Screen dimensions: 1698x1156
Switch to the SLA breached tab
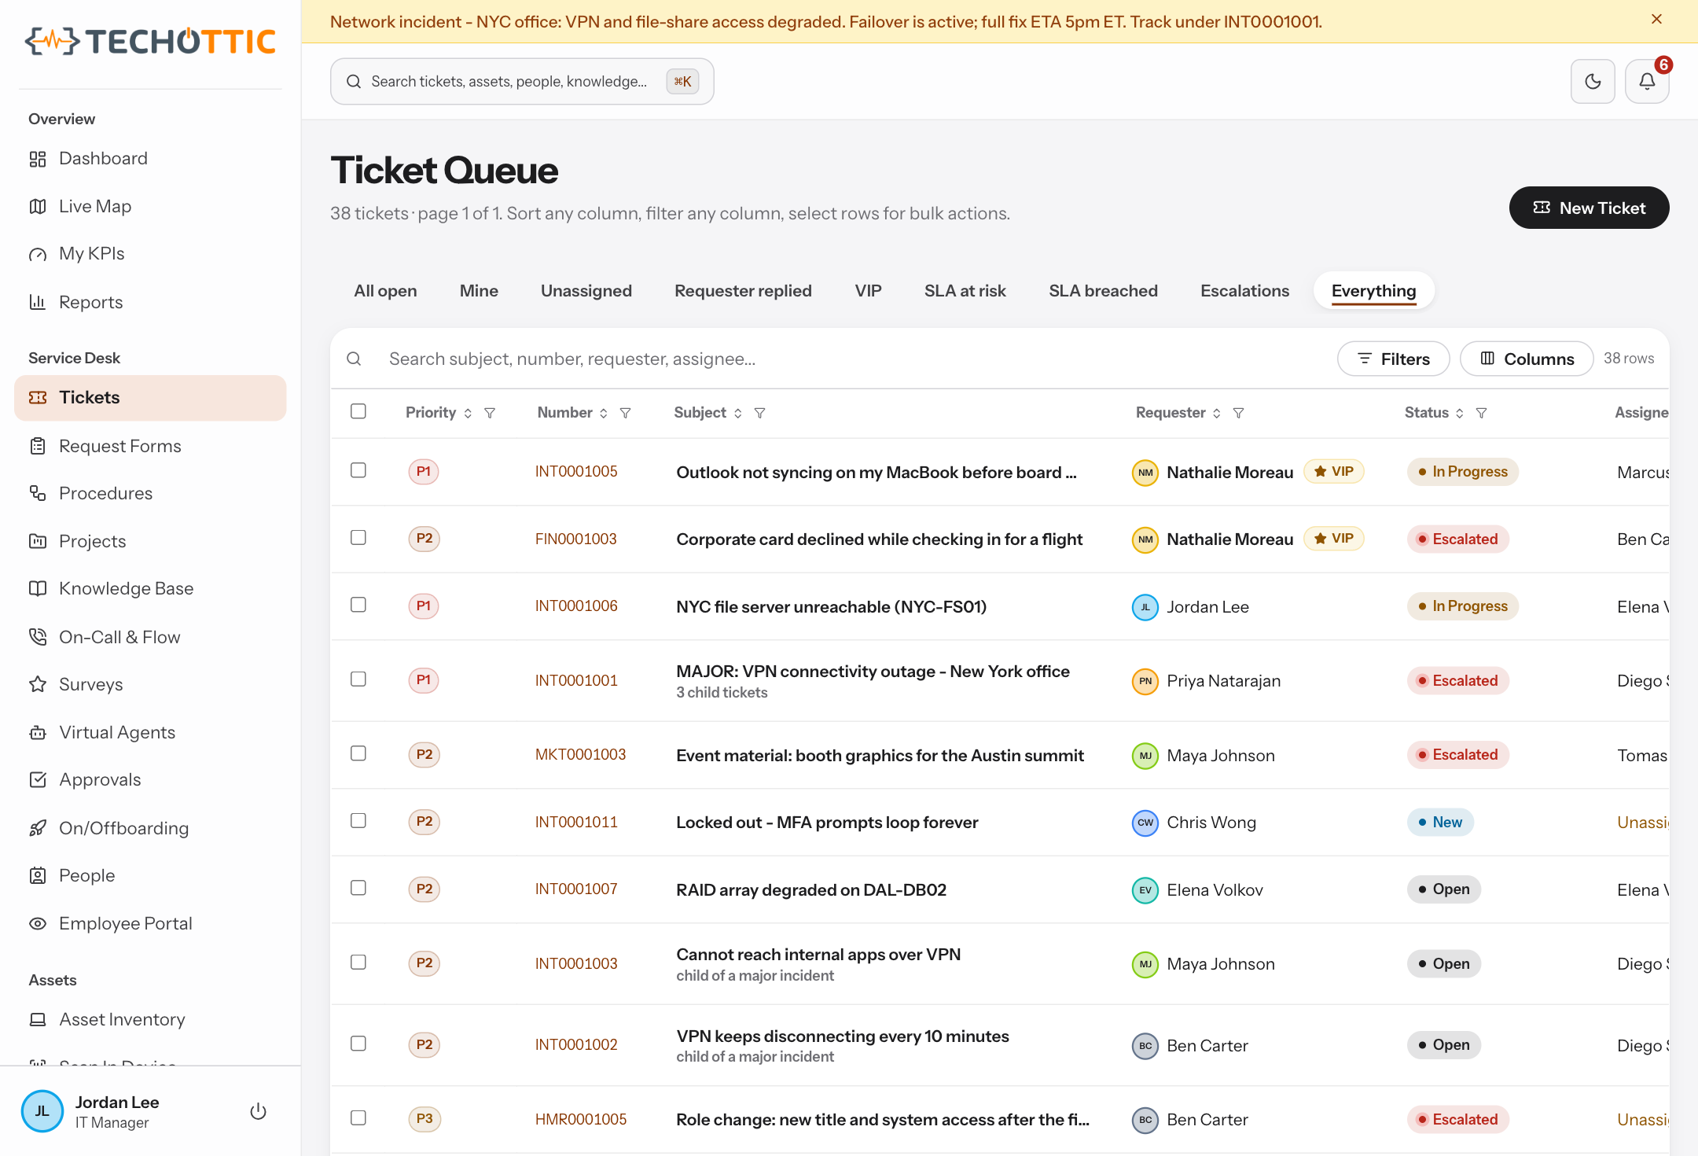pyautogui.click(x=1103, y=291)
